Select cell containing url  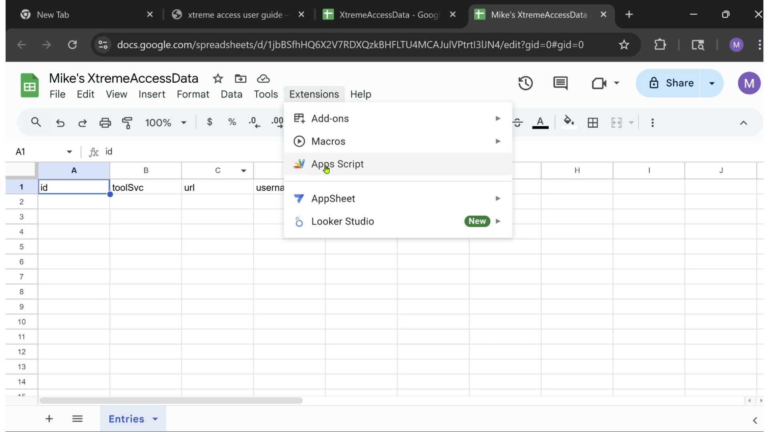pyautogui.click(x=217, y=187)
